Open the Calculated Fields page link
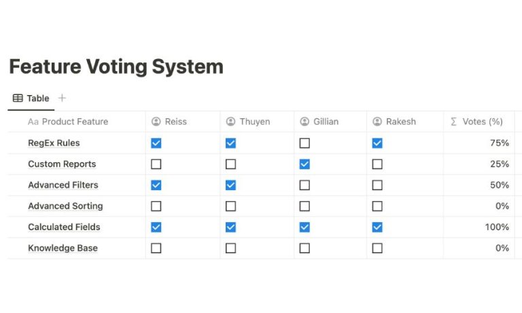 pos(65,227)
